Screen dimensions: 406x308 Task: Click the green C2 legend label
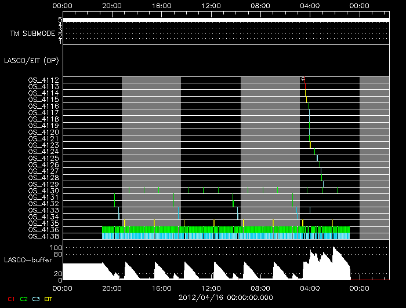24,299
